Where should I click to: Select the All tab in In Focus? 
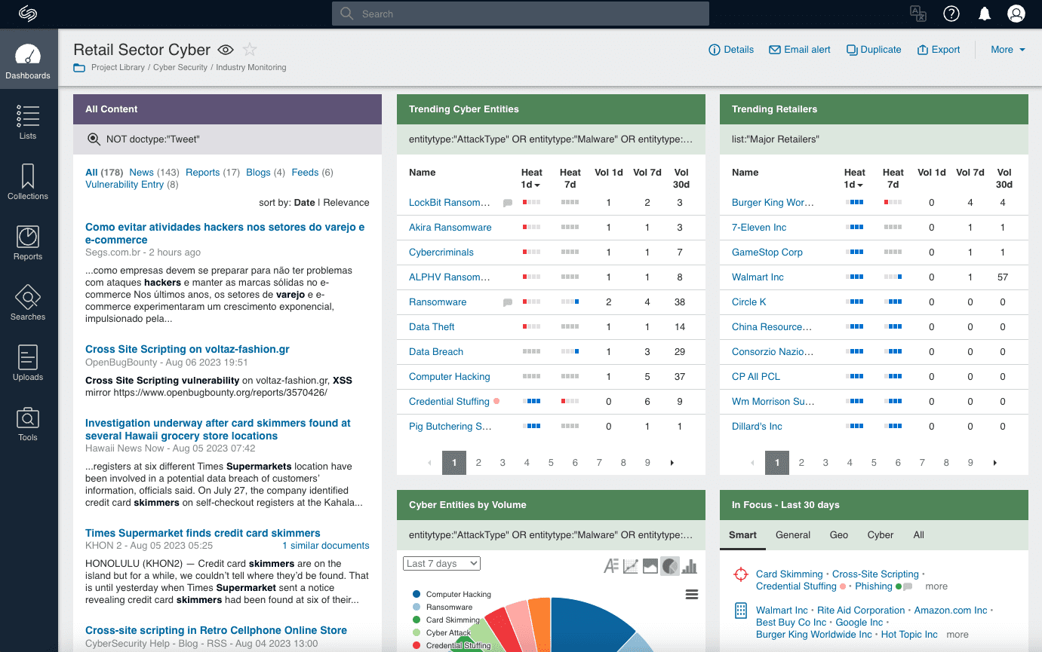918,534
